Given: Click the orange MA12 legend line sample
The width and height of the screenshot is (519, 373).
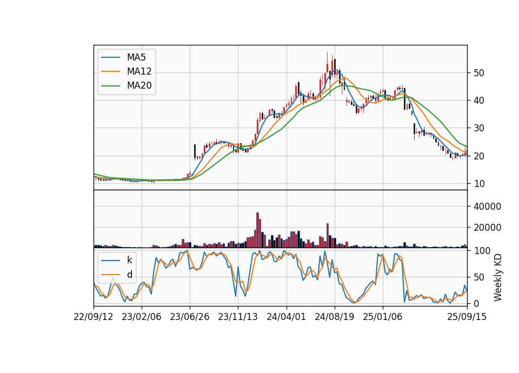Looking at the screenshot, I should tap(110, 71).
